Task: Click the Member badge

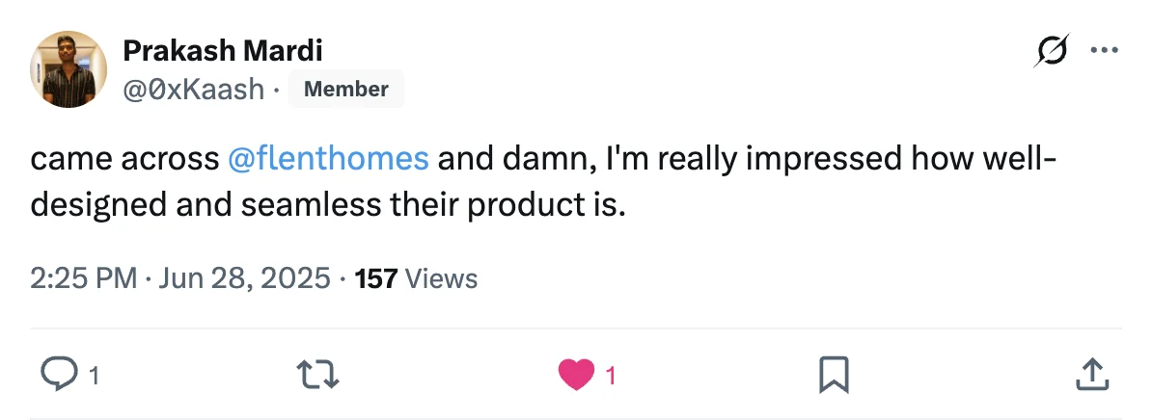Action: point(345,90)
